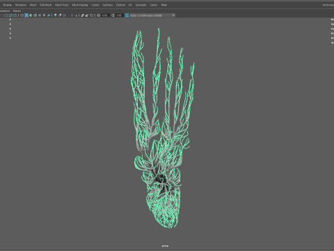Click gate rectangle icon left of Field Chart

point(6,15)
